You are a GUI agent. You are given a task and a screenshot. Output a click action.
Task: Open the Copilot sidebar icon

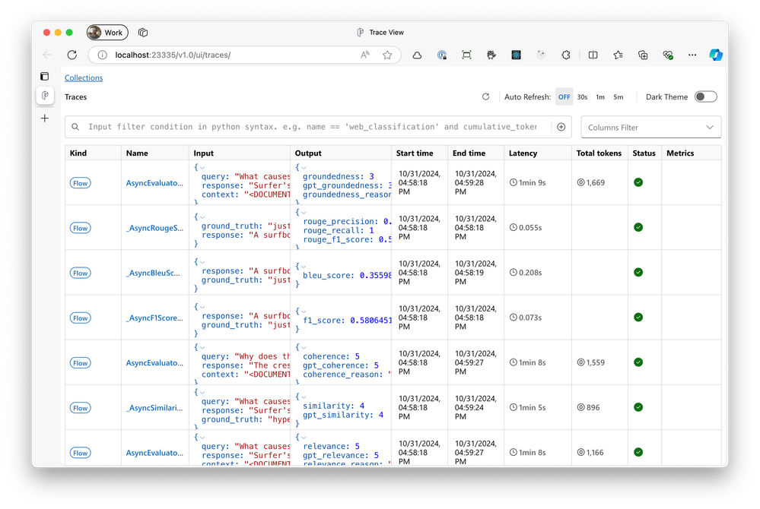pyautogui.click(x=716, y=55)
